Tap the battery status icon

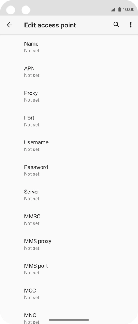120,9
